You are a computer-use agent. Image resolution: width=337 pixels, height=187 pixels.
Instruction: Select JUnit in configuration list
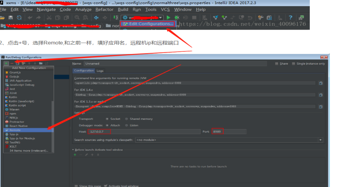[x=28, y=93]
